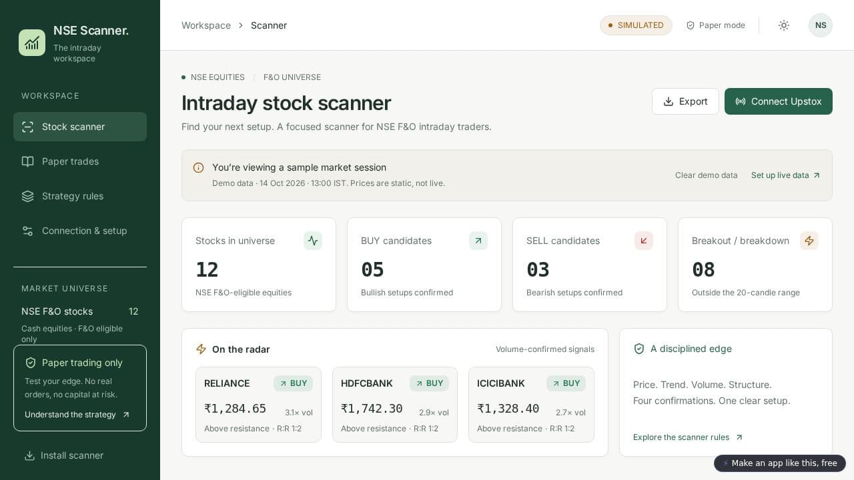
Task: Click the shield icon beside Paper trading only
Action: (x=31, y=363)
